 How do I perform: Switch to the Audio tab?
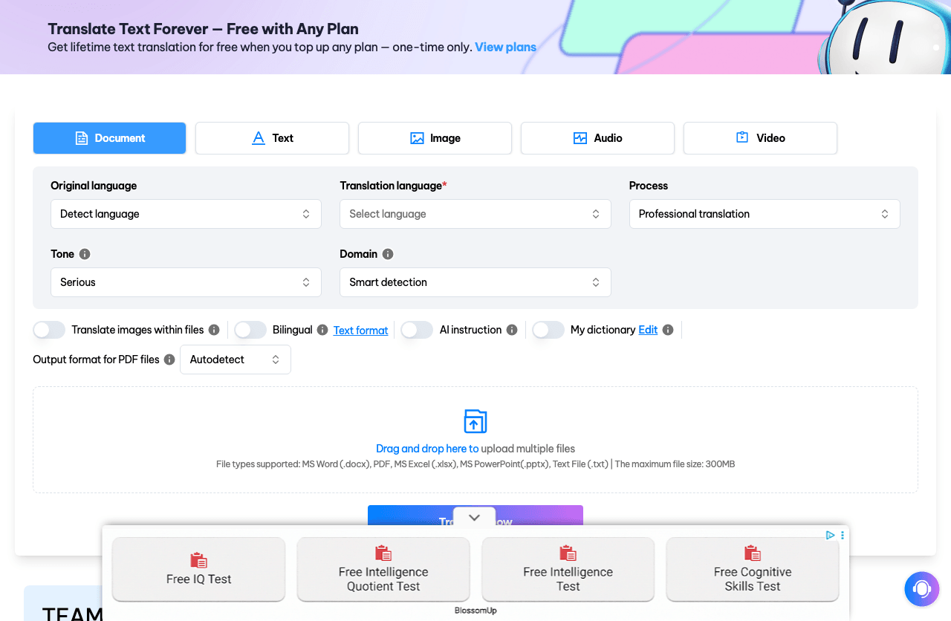(x=597, y=138)
